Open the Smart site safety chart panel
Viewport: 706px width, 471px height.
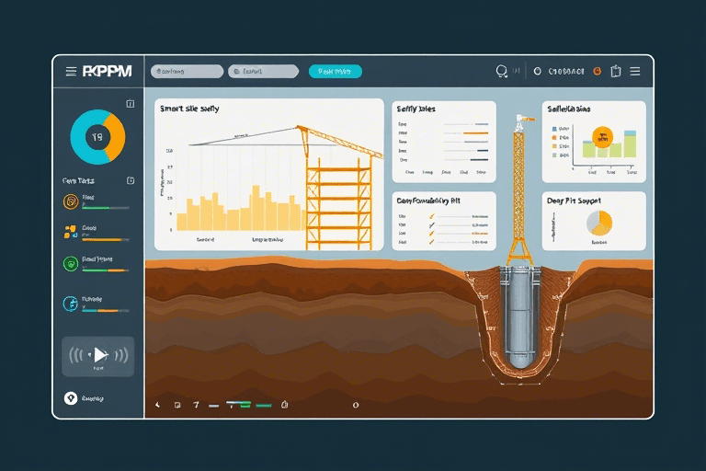click(268, 175)
